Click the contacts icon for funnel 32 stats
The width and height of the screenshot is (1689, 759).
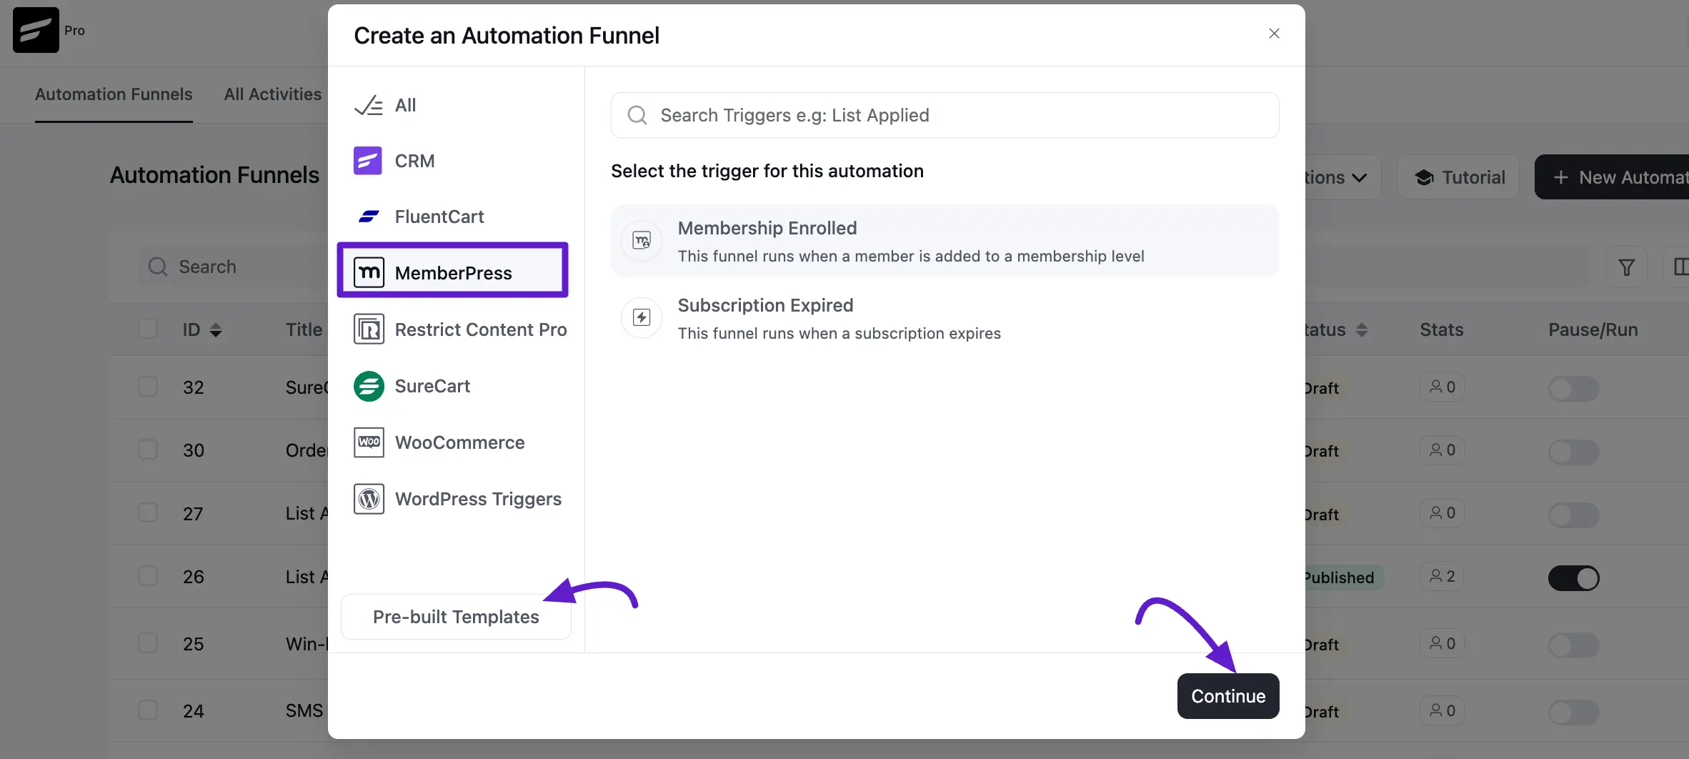pos(1435,387)
